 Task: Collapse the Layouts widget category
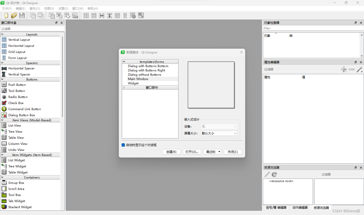[2, 34]
